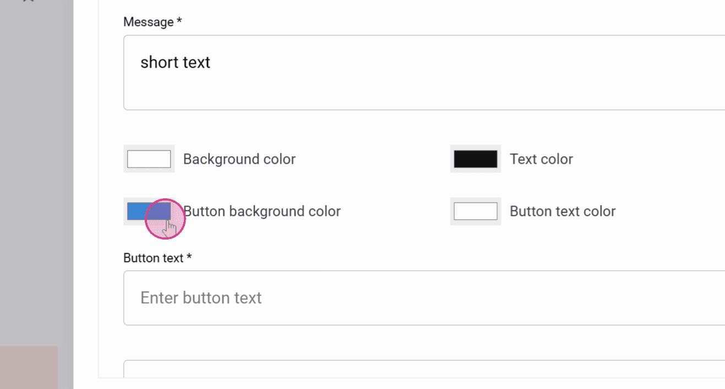Screen dimensions: 725x389
Task: Click the words 'short text' in Message
Action: pyautogui.click(x=175, y=63)
